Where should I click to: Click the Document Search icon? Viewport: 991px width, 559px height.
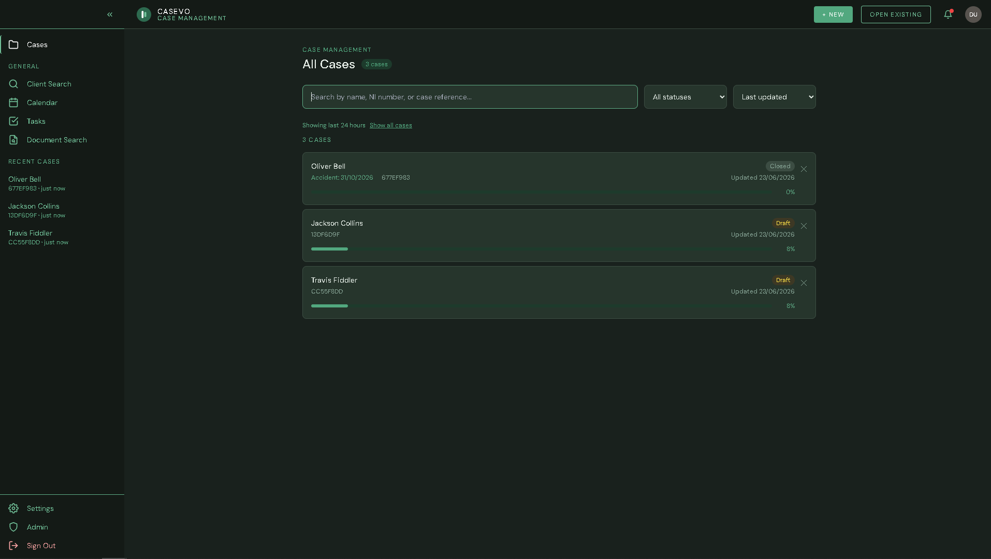click(13, 140)
